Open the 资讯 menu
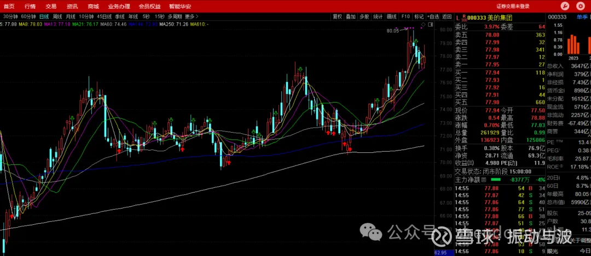591x256 pixels. point(72,7)
